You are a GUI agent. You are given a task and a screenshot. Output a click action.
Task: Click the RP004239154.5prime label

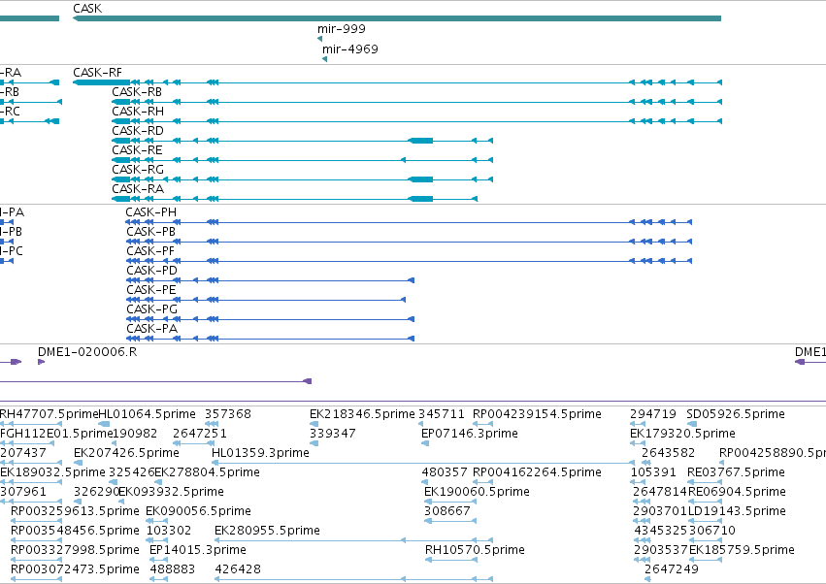tap(537, 414)
